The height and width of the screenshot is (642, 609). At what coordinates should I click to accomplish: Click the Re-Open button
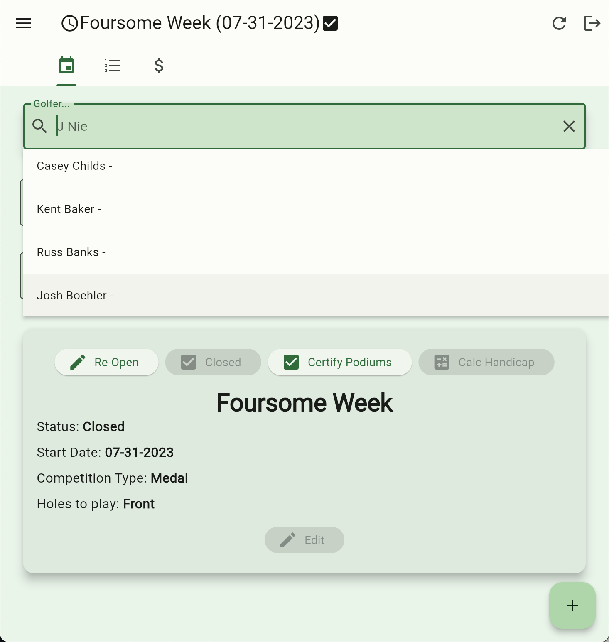(x=106, y=362)
